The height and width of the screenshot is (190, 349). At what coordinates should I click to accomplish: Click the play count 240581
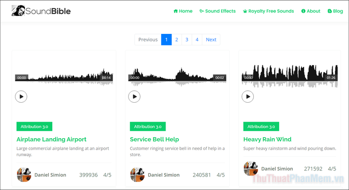pos(201,175)
